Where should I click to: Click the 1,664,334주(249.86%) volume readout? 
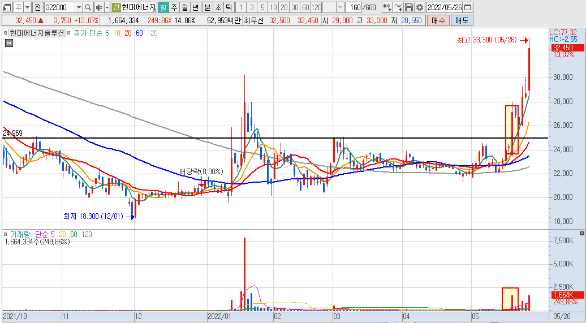click(37, 242)
